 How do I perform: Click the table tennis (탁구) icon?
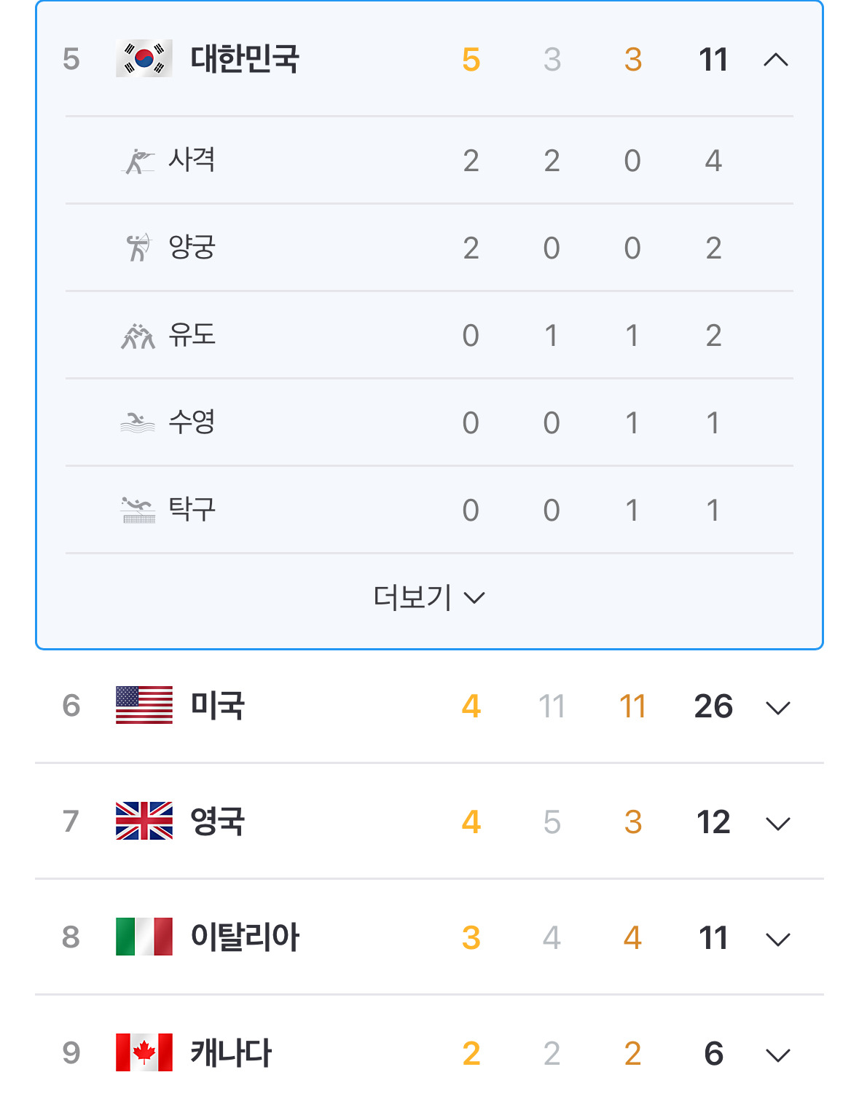click(x=138, y=510)
